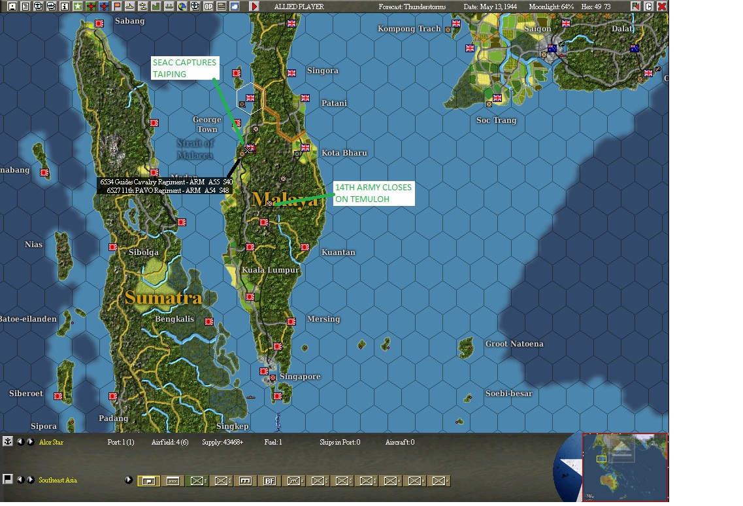Open the double yellow ships icon

[x=142, y=7]
